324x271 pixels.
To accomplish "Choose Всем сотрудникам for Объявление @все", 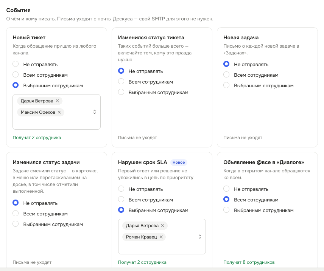I will (226, 200).
